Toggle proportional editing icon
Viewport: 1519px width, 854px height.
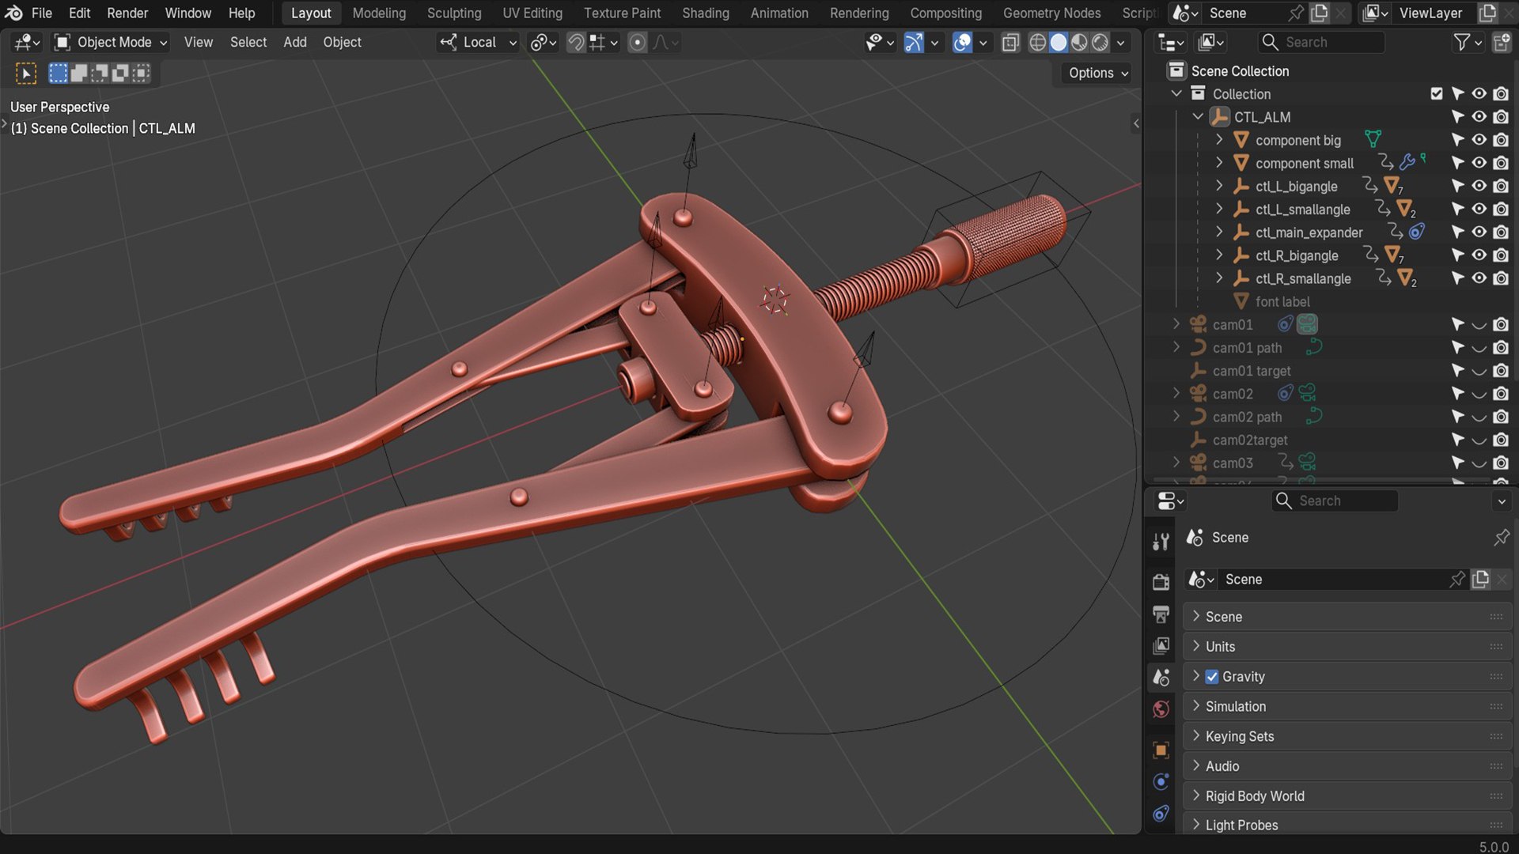click(637, 43)
